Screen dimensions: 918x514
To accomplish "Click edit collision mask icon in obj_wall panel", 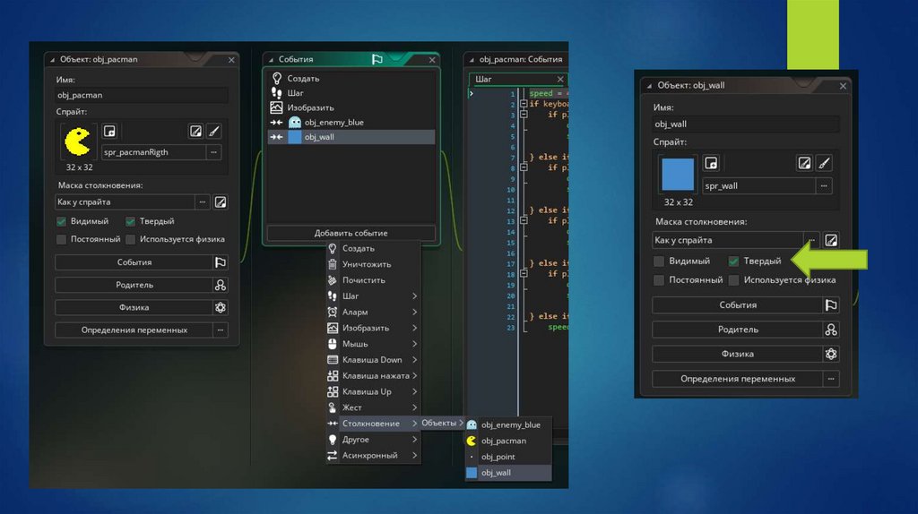I will 831,240.
